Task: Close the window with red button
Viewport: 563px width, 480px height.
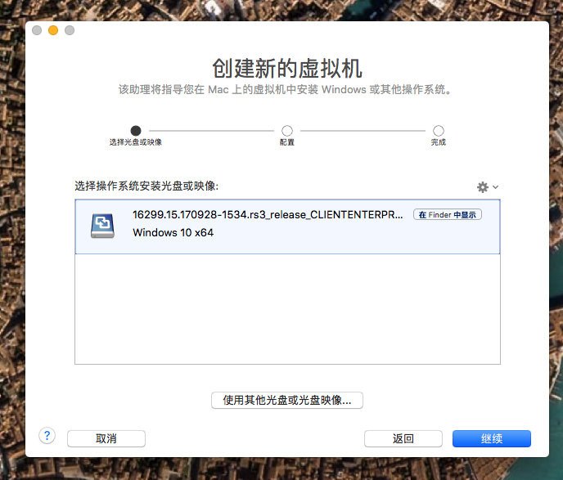Action: click(x=37, y=30)
